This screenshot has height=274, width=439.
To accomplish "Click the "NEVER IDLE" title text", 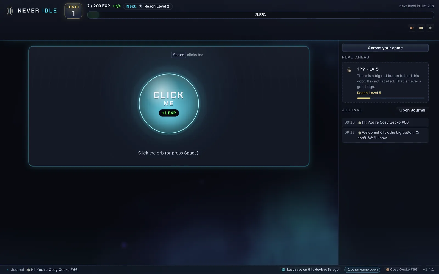I will pyautogui.click(x=37, y=11).
